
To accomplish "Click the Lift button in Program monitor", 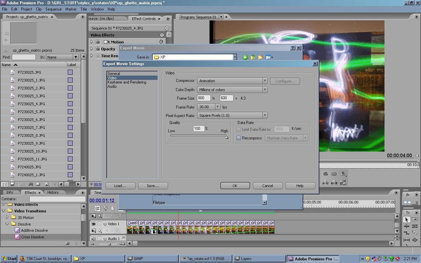I will [x=325, y=182].
